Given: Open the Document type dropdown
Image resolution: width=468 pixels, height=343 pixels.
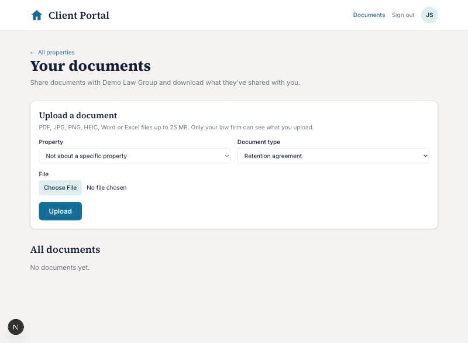Looking at the screenshot, I should coord(333,156).
